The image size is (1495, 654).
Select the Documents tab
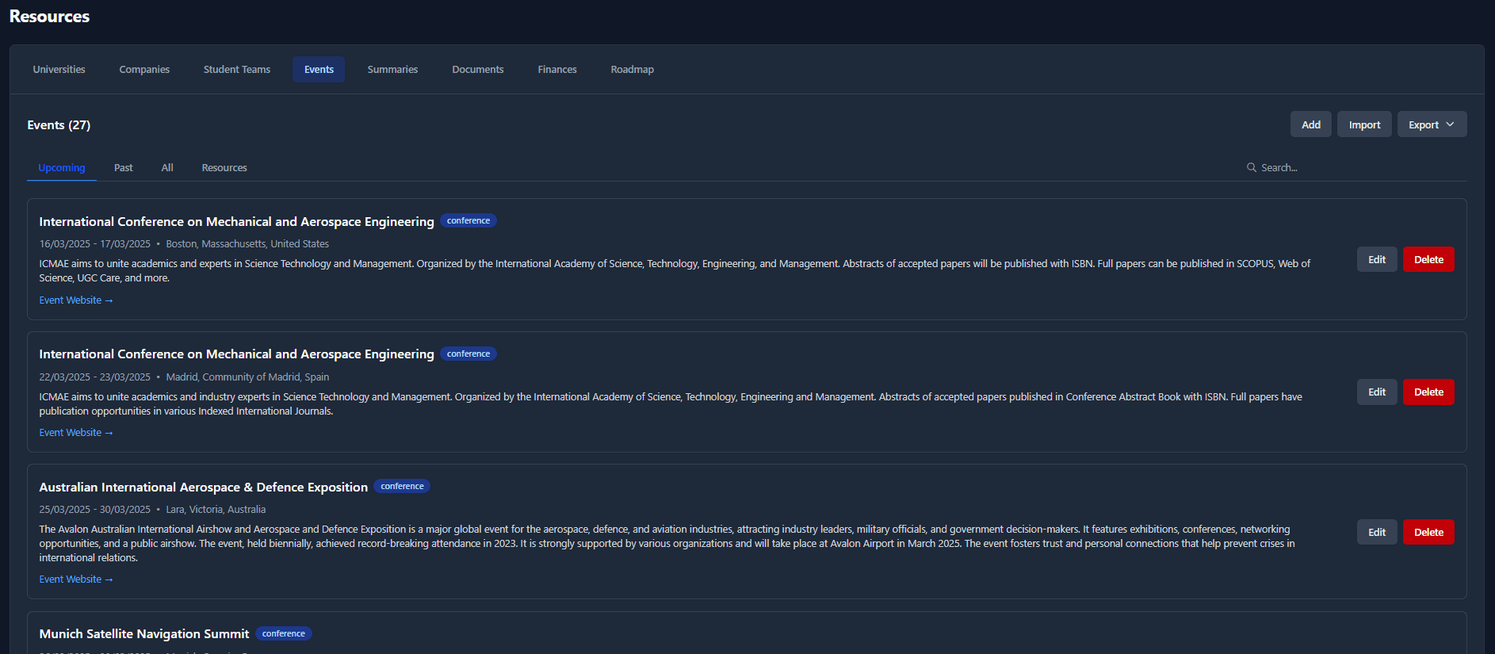[x=477, y=70]
